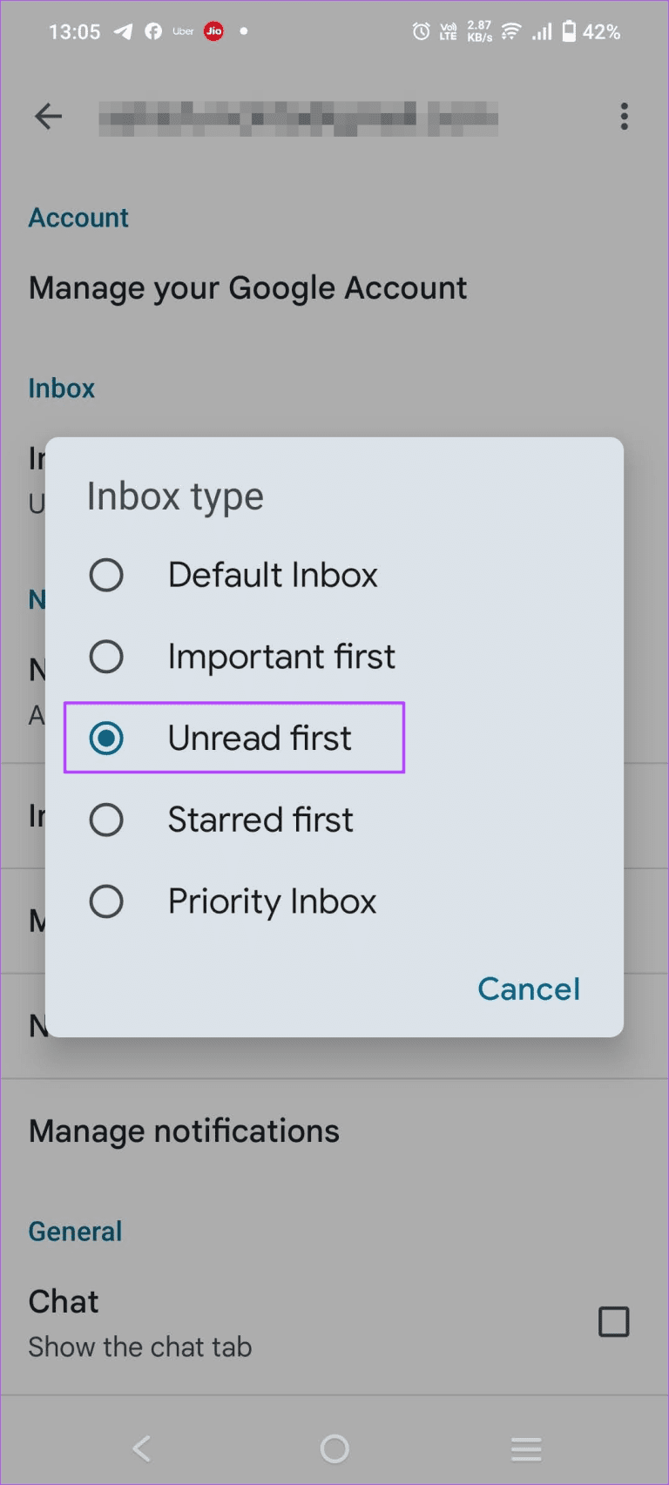
Task: Tap the blurred email address field
Action: coord(298,118)
